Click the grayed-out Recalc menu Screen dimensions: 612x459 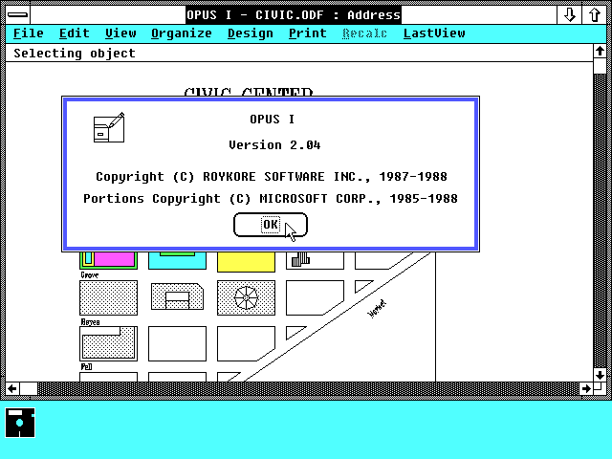(364, 33)
